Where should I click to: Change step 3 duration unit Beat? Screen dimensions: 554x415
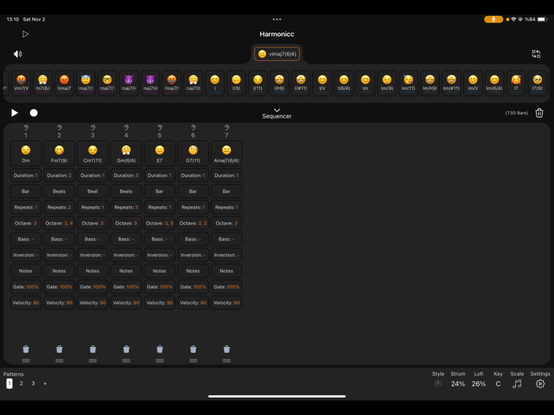[93, 191]
